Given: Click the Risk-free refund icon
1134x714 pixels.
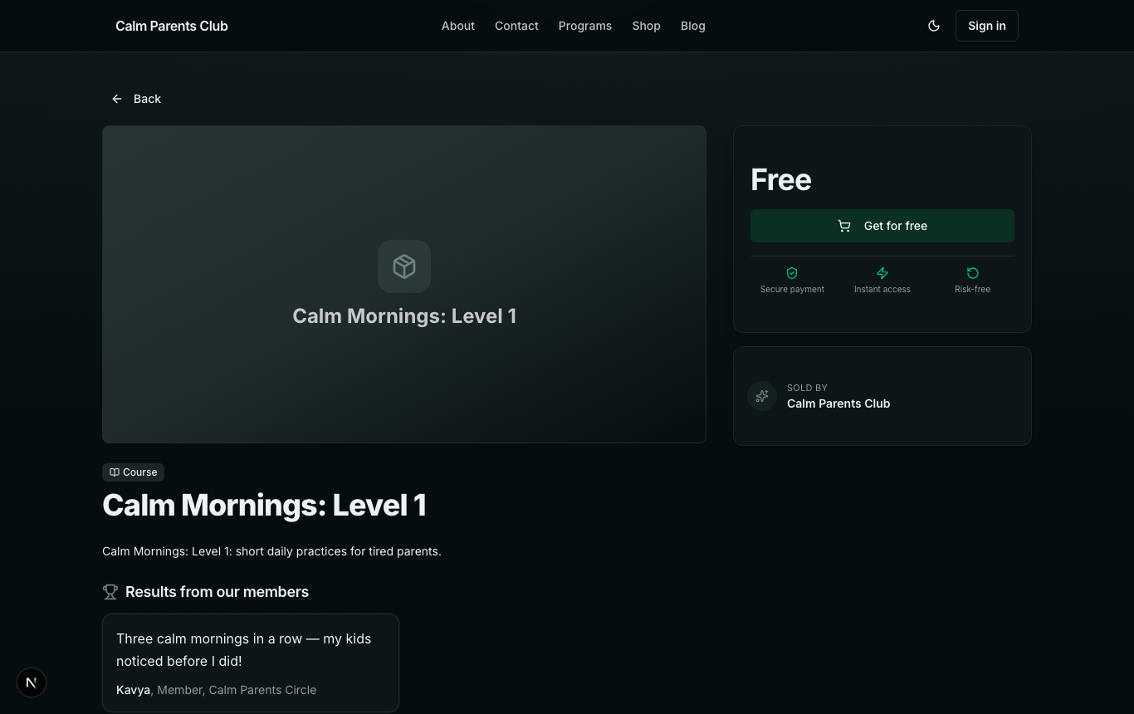Looking at the screenshot, I should 973,273.
